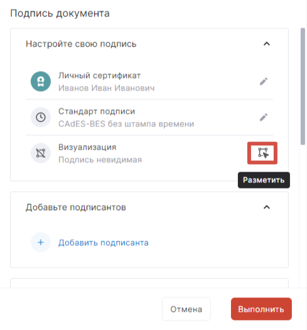Click the Подпись документа dialog title
The width and height of the screenshot is (307, 330).
coord(60,13)
